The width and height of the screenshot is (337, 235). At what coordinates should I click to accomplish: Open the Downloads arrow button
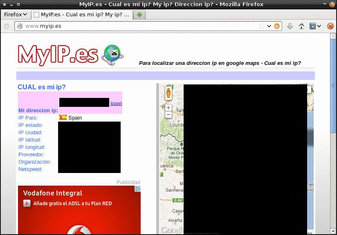pos(290,26)
